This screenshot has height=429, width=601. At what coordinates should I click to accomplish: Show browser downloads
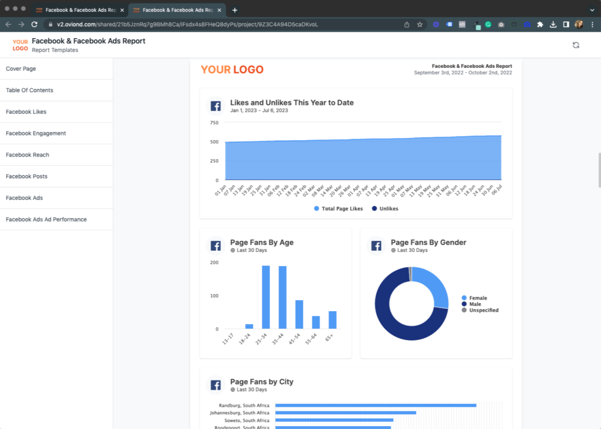click(553, 25)
